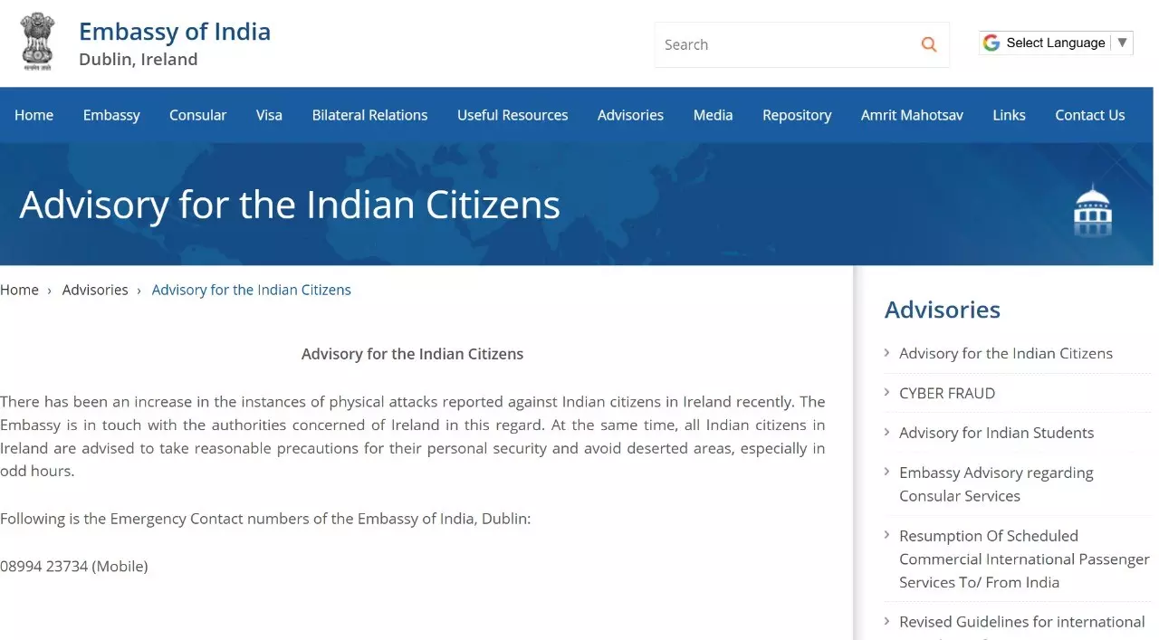Open the Bilateral Relations menu

point(369,115)
